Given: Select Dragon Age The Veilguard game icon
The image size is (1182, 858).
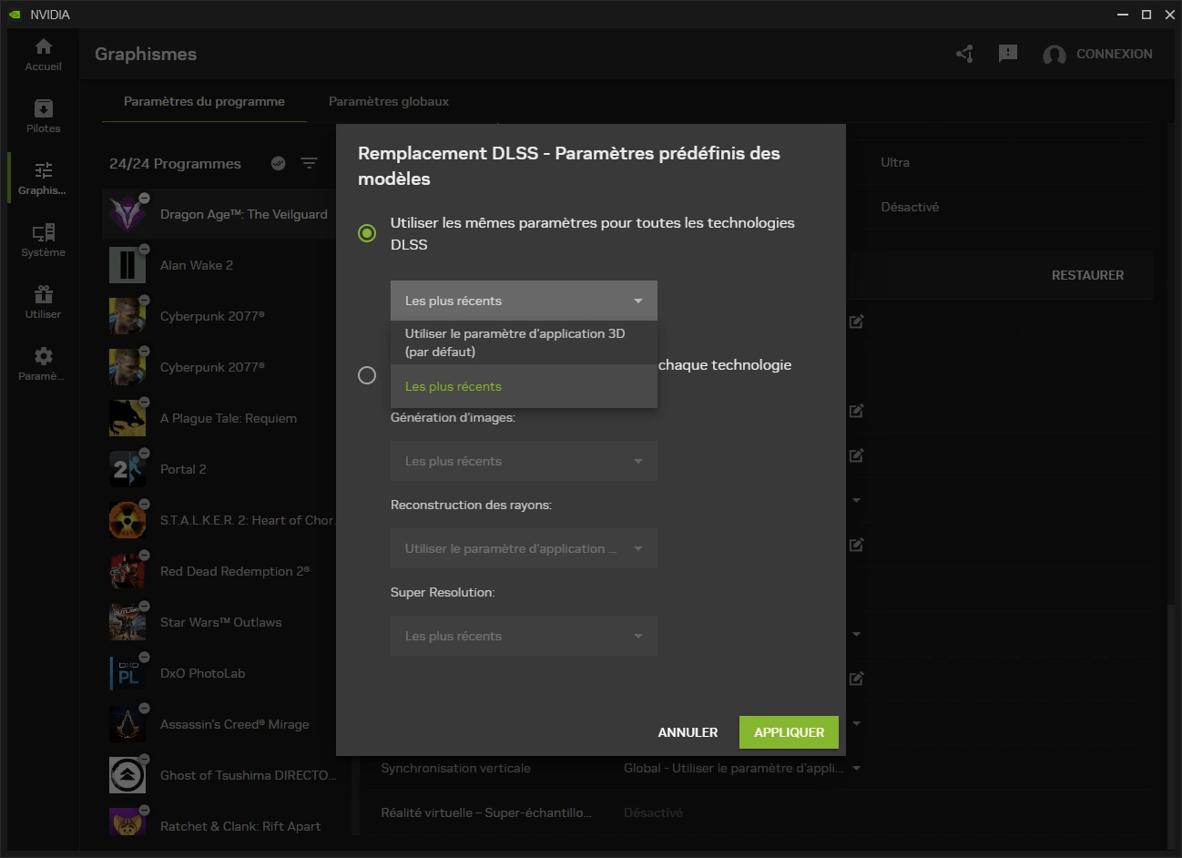Looking at the screenshot, I should 127,214.
